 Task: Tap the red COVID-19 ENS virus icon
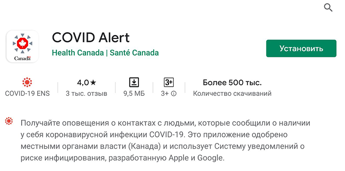(x=27, y=82)
